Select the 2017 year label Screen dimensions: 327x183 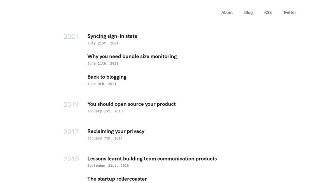coord(71,132)
